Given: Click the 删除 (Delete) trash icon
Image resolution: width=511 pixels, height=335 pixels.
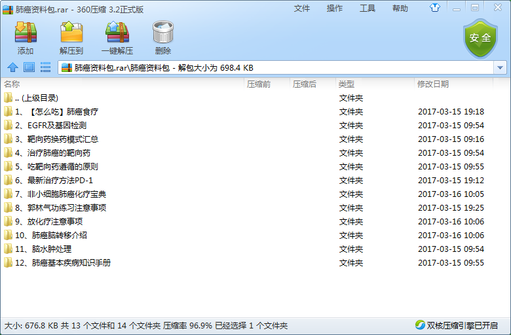Looking at the screenshot, I should pyautogui.click(x=163, y=32).
